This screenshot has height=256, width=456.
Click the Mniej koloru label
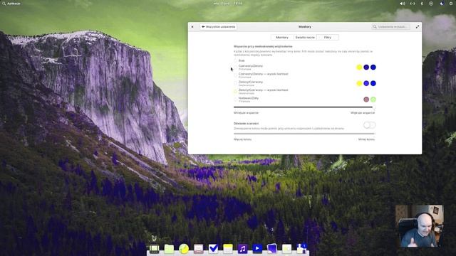tap(366, 139)
